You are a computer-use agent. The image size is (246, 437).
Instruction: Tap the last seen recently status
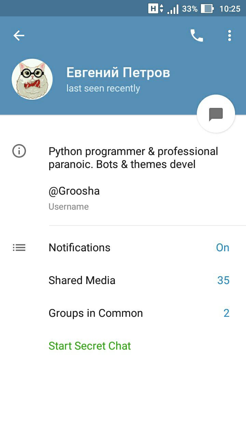[103, 88]
